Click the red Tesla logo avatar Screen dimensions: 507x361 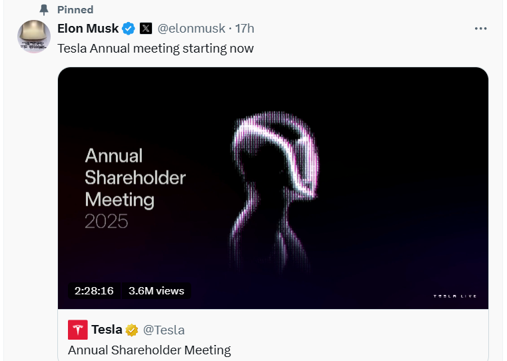pos(77,330)
